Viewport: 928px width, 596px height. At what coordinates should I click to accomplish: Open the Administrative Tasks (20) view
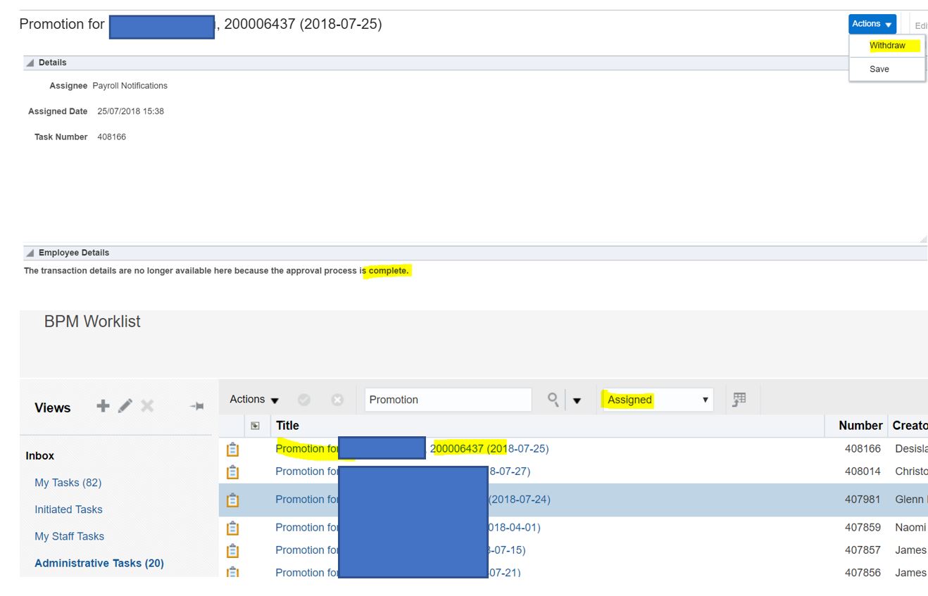click(x=99, y=563)
